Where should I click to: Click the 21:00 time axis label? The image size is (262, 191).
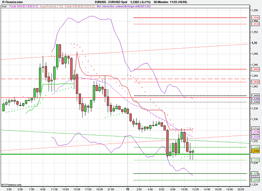tap(111, 189)
